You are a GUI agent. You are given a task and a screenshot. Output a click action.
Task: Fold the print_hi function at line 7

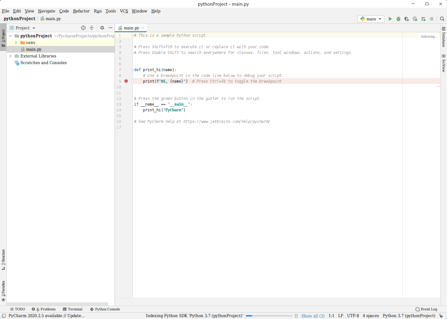[133, 70]
